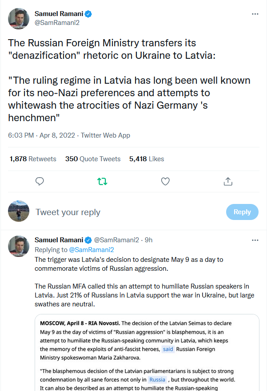
Task: Open more options on main tweet
Action: click(x=255, y=14)
